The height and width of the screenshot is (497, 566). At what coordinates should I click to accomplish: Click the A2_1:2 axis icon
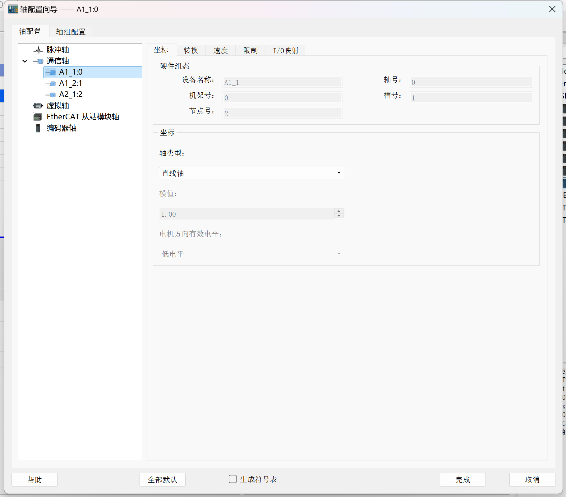tap(51, 95)
